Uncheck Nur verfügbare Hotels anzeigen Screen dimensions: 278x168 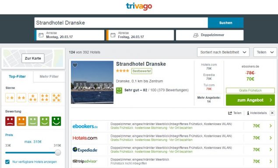[x=7, y=162]
